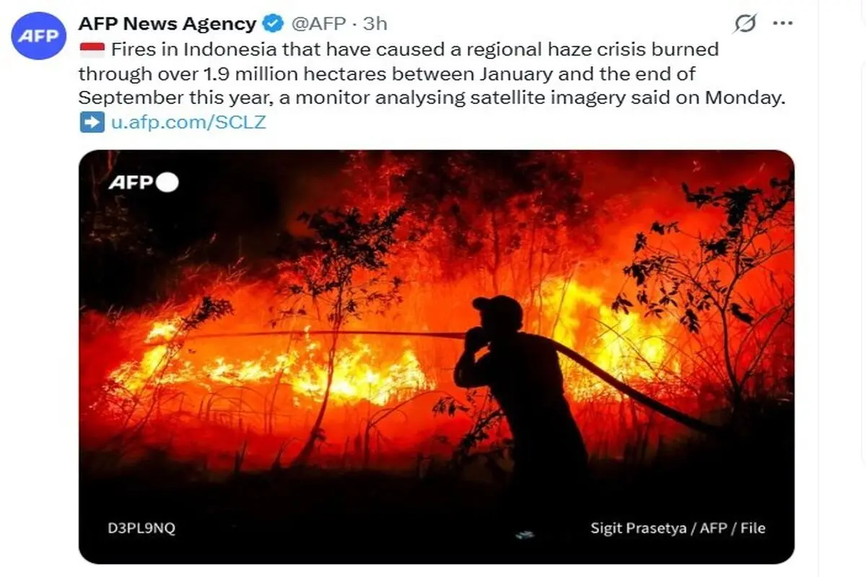Open the AFP profile avatar

[39, 36]
